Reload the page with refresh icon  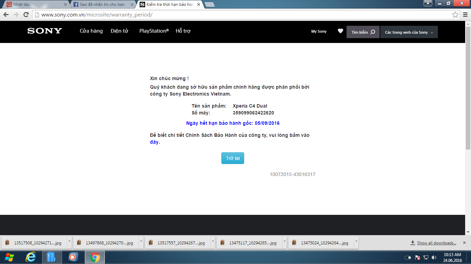26,15
